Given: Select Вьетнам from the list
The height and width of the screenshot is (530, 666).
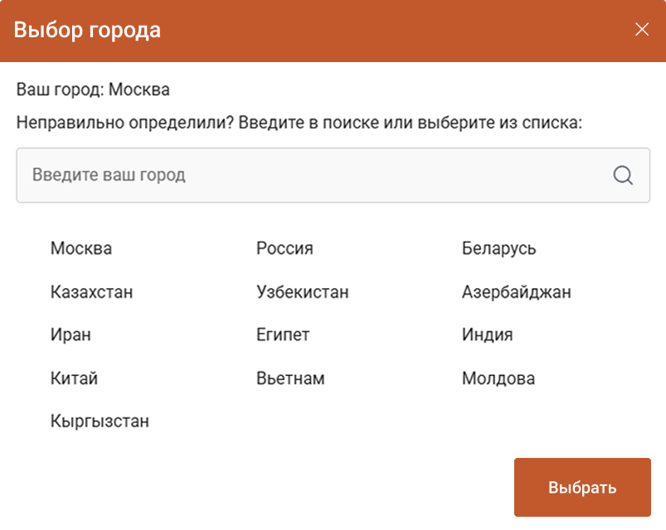Looking at the screenshot, I should click(291, 378).
